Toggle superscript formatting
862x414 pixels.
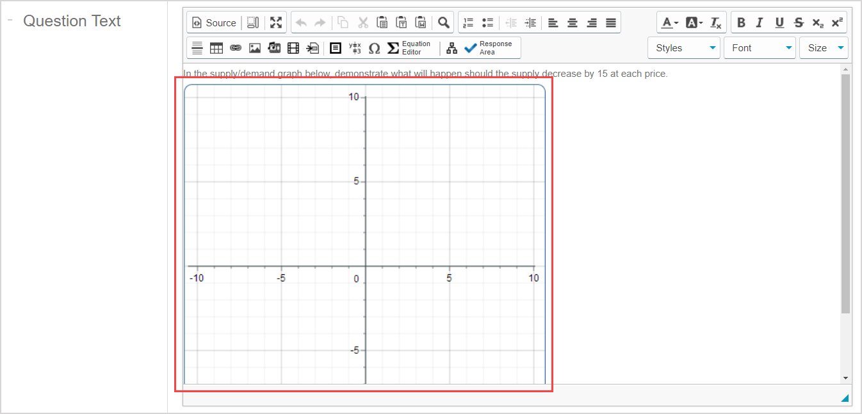(x=837, y=22)
